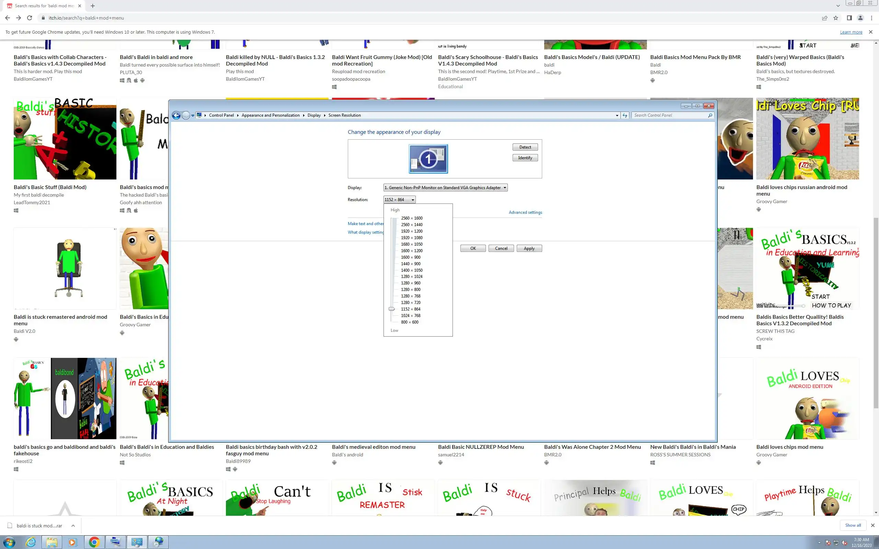
Task: Click the Windows Start orb
Action: 9,542
